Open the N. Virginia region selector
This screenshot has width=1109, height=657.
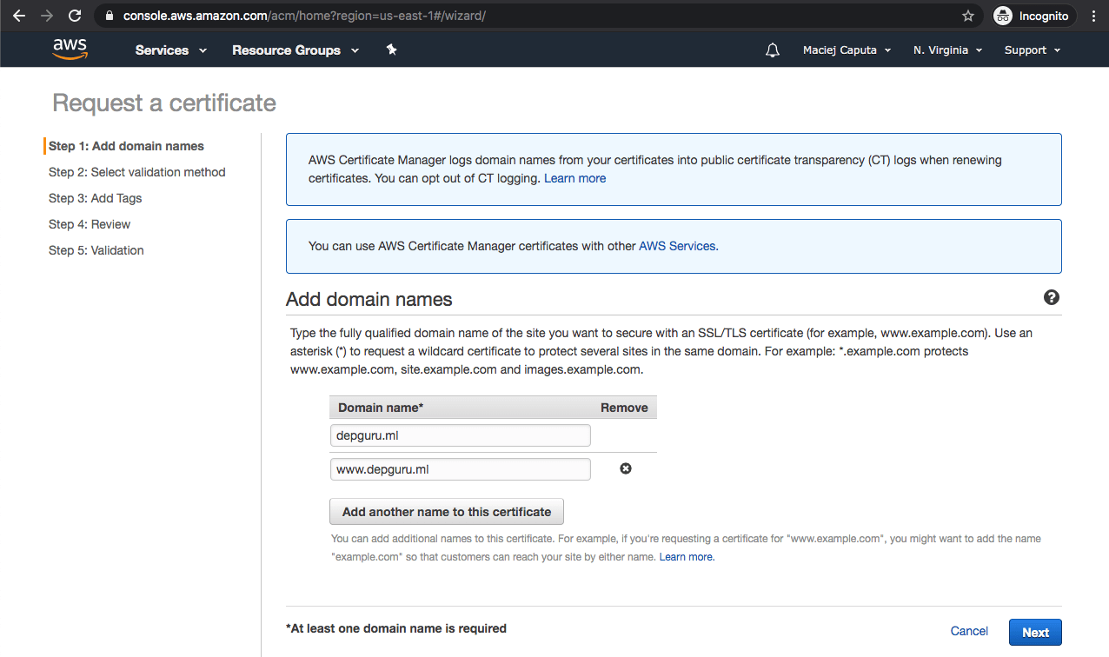coord(947,50)
